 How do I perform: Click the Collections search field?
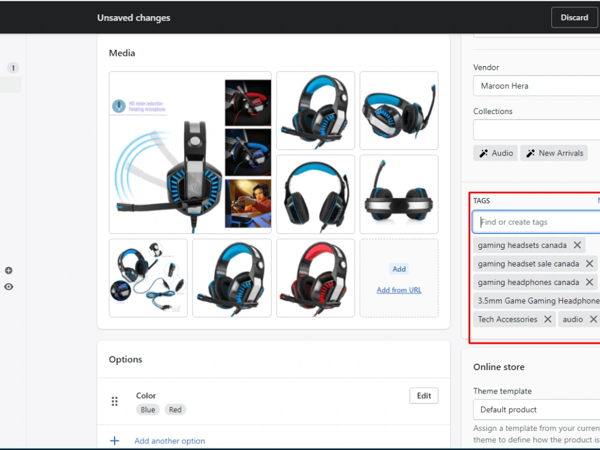pos(536,130)
